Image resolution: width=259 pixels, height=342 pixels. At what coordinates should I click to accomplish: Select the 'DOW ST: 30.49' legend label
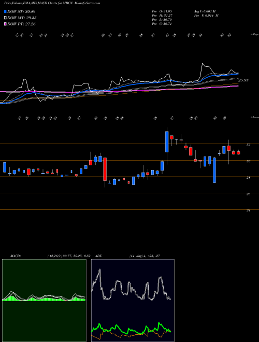click(21, 11)
